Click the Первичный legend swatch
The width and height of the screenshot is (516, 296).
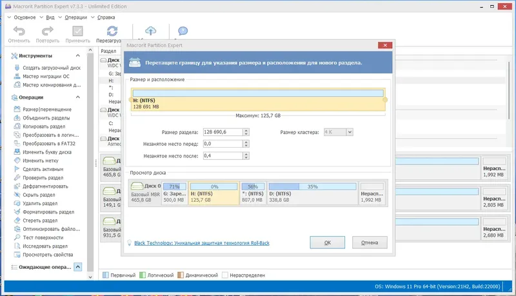coord(106,275)
